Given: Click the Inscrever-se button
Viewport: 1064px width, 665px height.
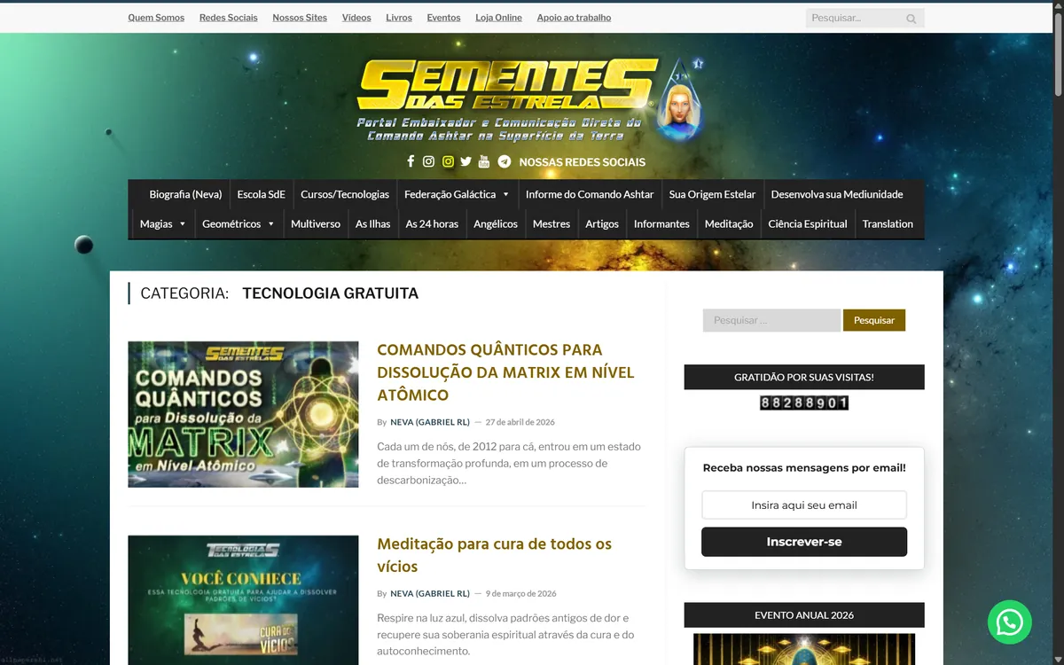Looking at the screenshot, I should pos(804,542).
